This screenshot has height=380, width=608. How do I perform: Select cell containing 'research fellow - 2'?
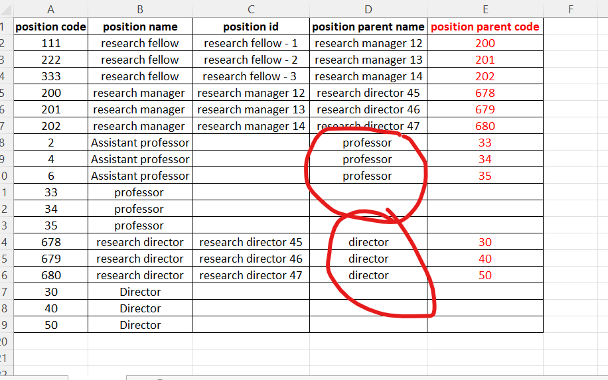coord(250,60)
